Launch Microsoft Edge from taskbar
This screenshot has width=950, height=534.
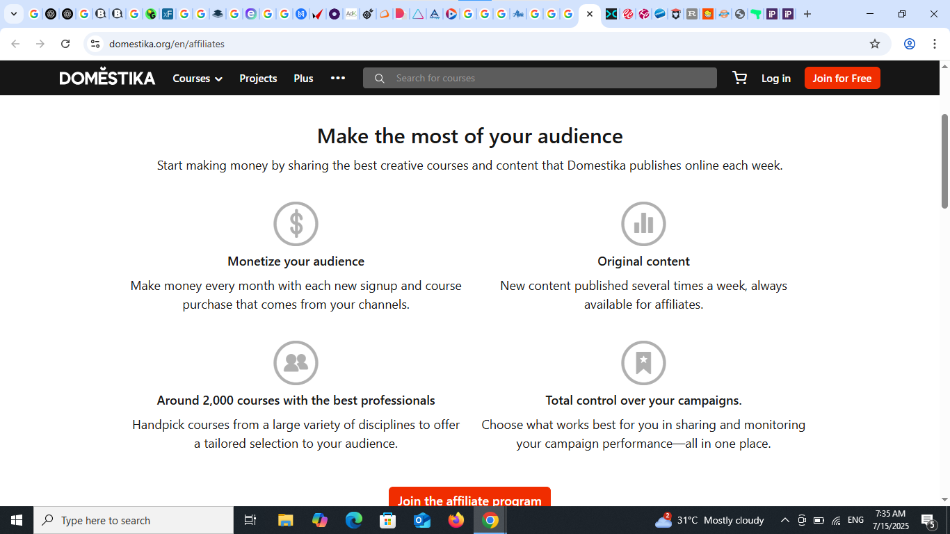pyautogui.click(x=354, y=520)
